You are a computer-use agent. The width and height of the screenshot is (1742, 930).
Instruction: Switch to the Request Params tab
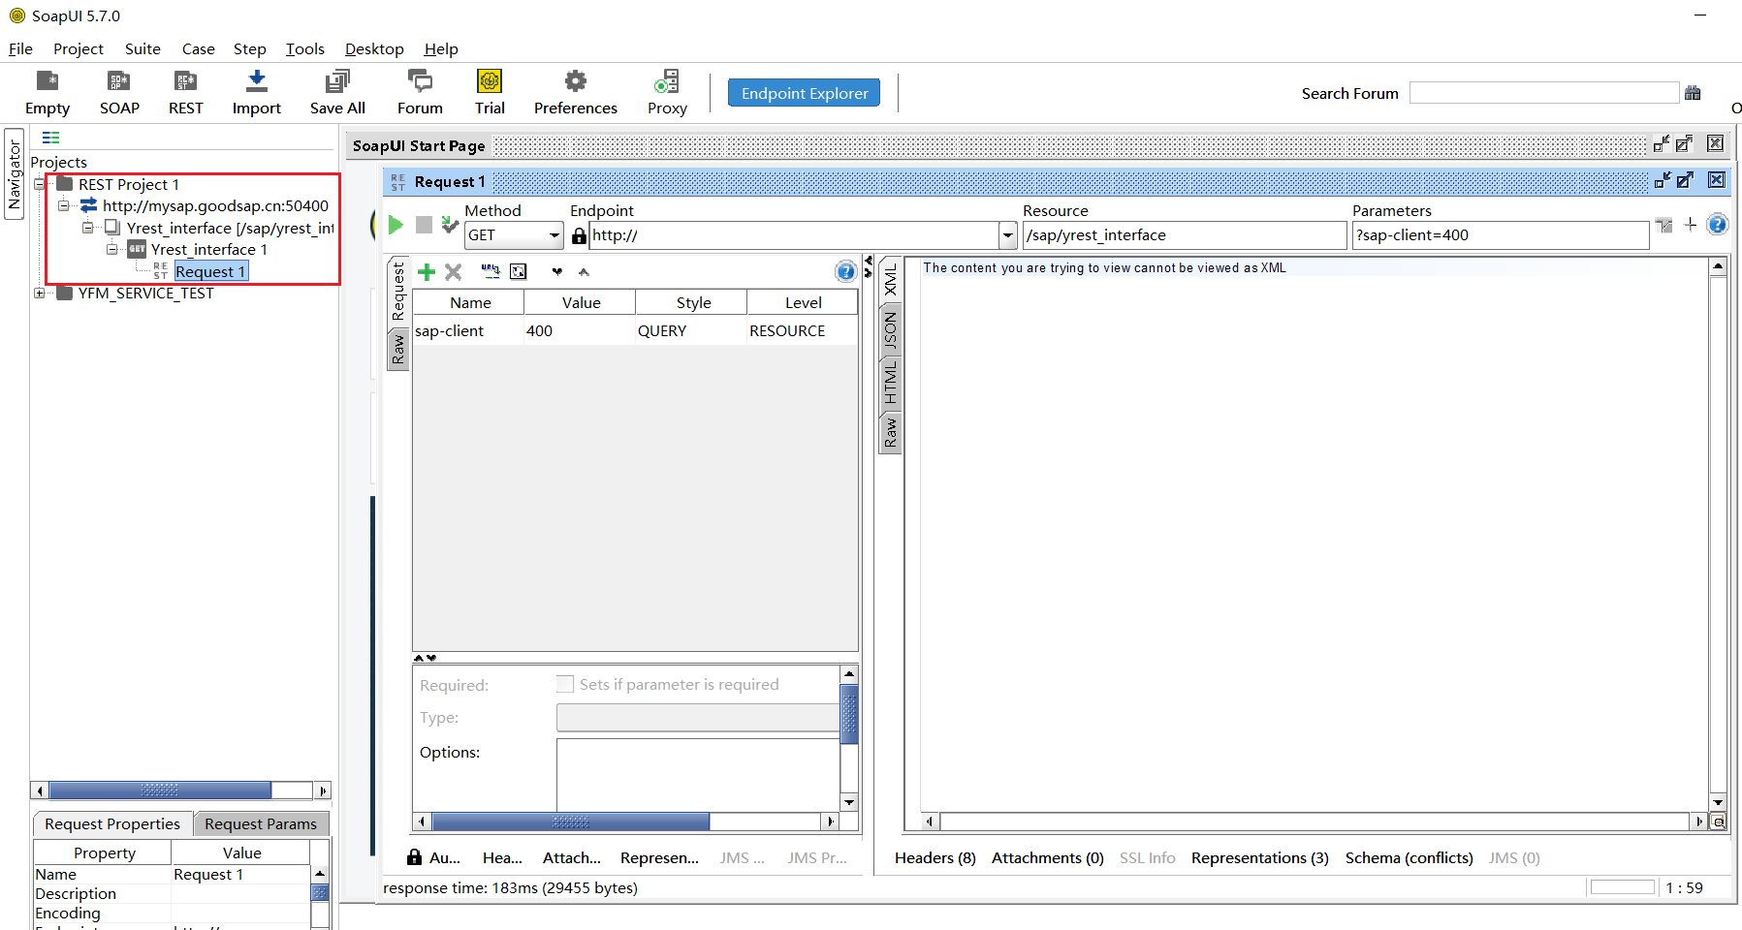[x=261, y=823]
